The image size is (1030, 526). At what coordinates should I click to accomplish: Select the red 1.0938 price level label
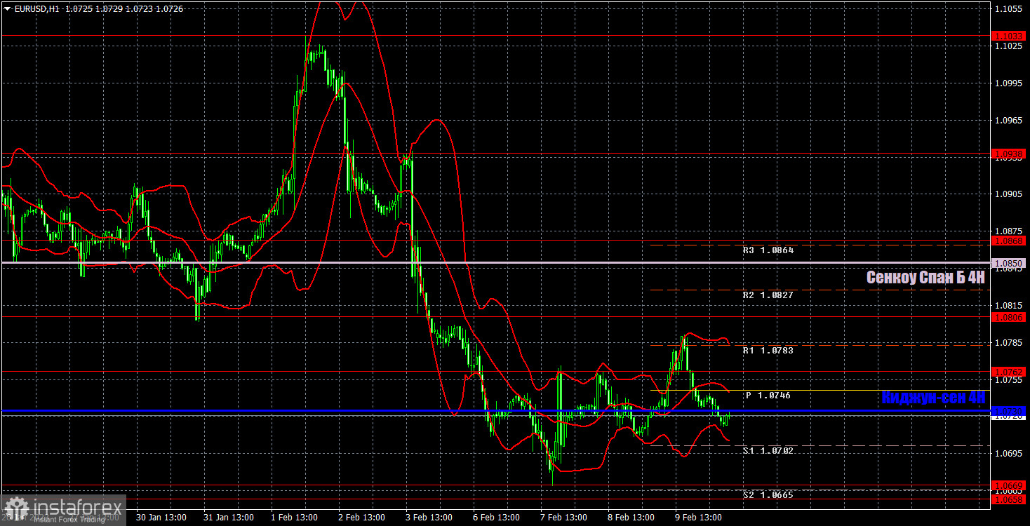click(1008, 153)
